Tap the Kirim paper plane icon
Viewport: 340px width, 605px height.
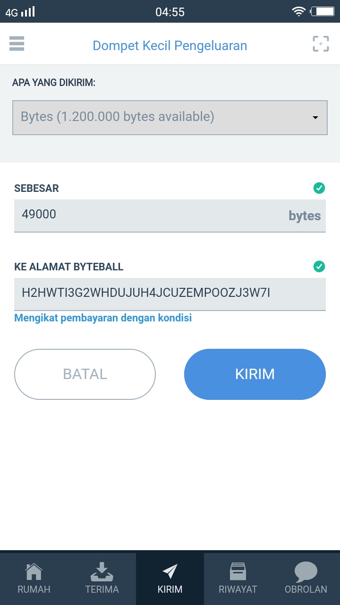point(170,571)
